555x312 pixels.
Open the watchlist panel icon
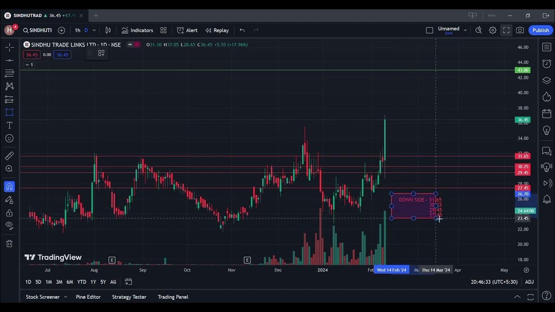coord(547,47)
